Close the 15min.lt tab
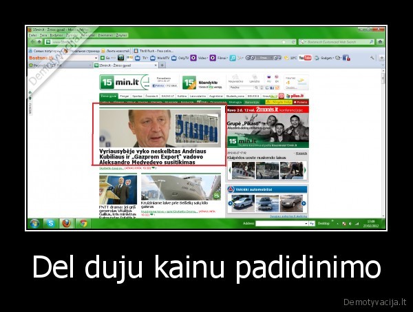413x312 pixels. (x=156, y=65)
